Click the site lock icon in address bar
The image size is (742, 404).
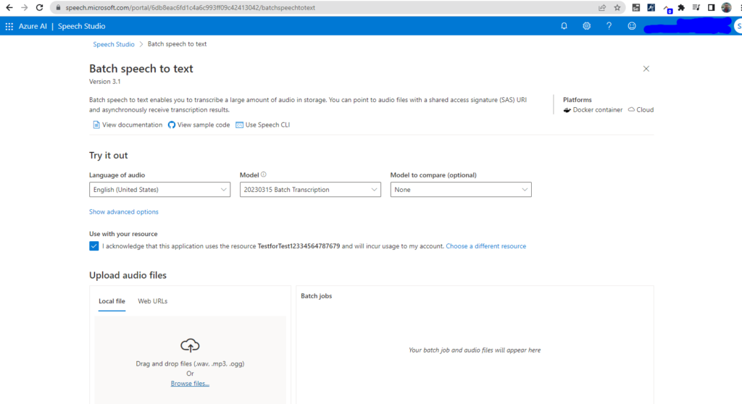[x=58, y=7]
